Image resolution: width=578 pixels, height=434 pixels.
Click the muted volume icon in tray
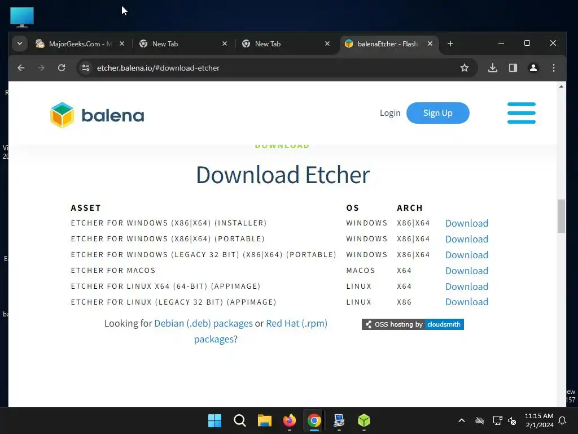tap(512, 420)
